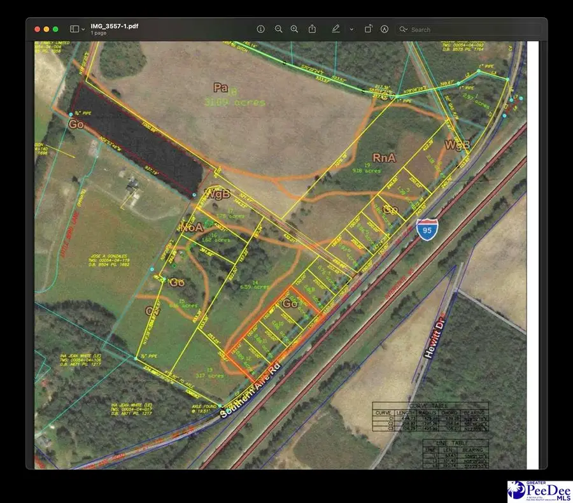The height and width of the screenshot is (503, 573).
Task: Click the Greater PeeDee MLS logo
Action: [x=539, y=491]
